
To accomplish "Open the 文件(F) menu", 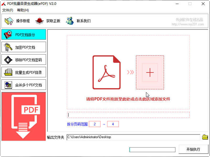I will point(8,10).
